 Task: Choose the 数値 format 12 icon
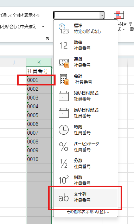(x=64, y=46)
